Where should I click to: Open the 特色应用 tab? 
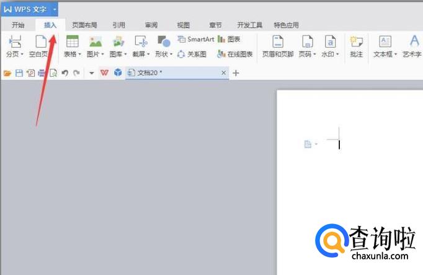(286, 25)
